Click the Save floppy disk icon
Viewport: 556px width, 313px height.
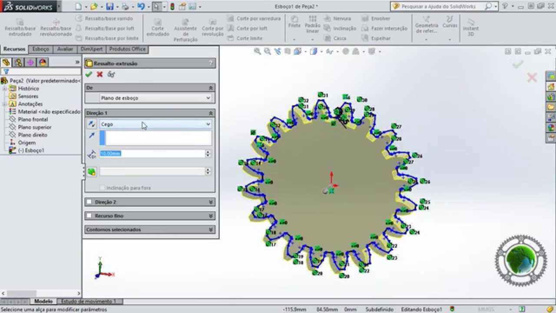point(109,7)
